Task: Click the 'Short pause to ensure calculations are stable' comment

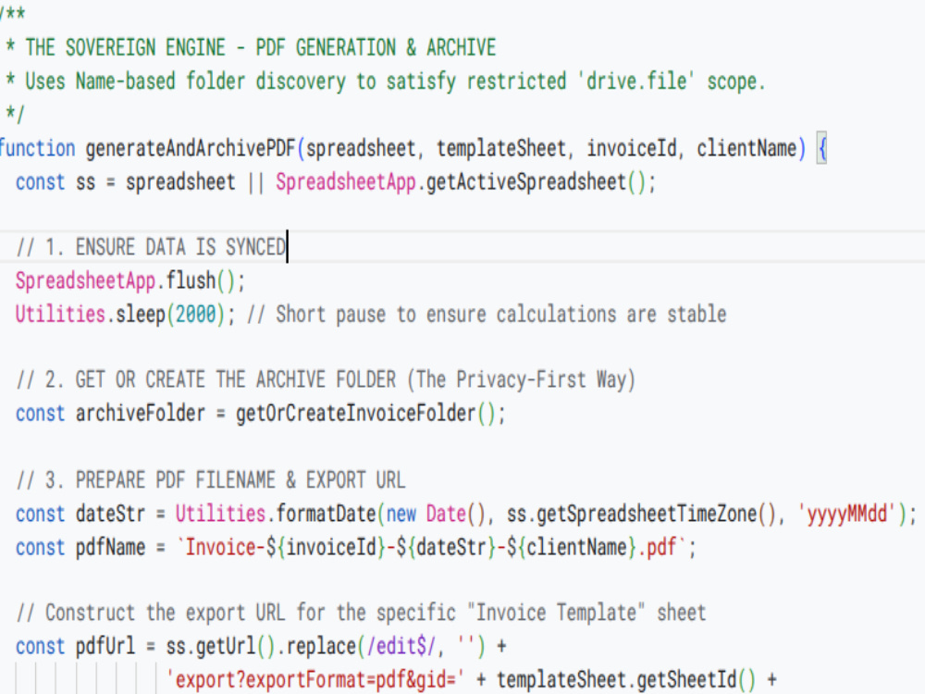Action: [x=500, y=315]
